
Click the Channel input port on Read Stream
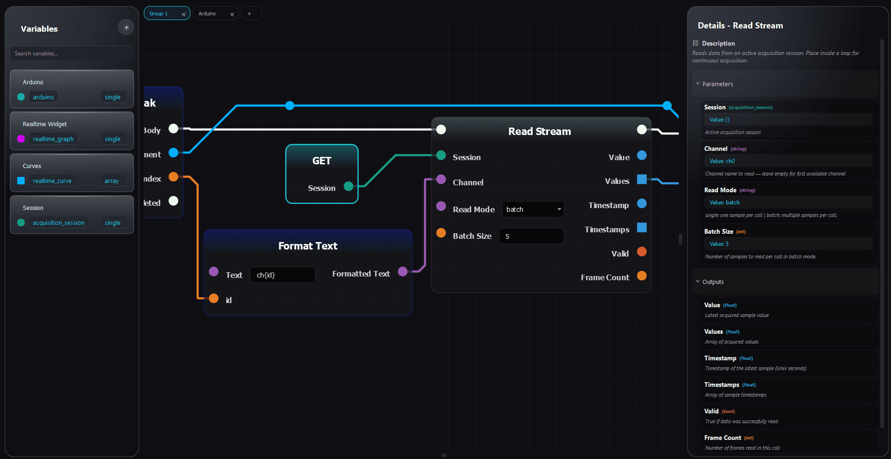[x=440, y=180]
